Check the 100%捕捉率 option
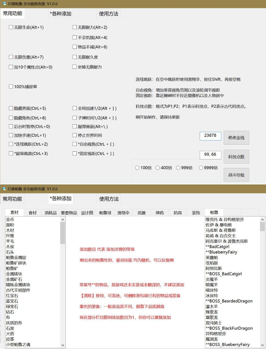Viewport: 266px width, 349px height. [11, 87]
